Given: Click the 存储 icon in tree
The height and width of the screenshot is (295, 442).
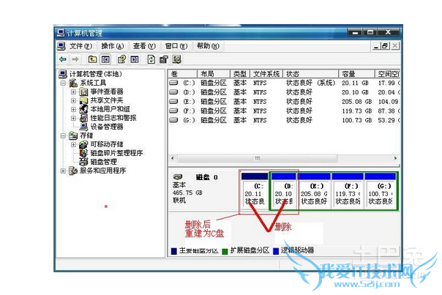Looking at the screenshot, I should coord(73,135).
